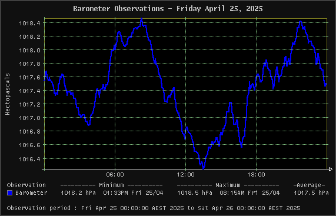Click the 1018.4 y-axis label
This screenshot has height=216, width=336.
tap(29, 23)
